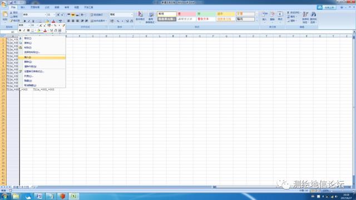
Task: Apply middle vertical alignment in the ribbon
Action: coord(73,14)
